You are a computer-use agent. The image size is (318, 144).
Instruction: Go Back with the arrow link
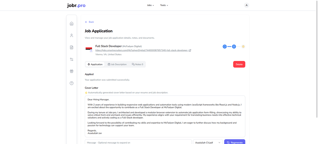coord(89,22)
